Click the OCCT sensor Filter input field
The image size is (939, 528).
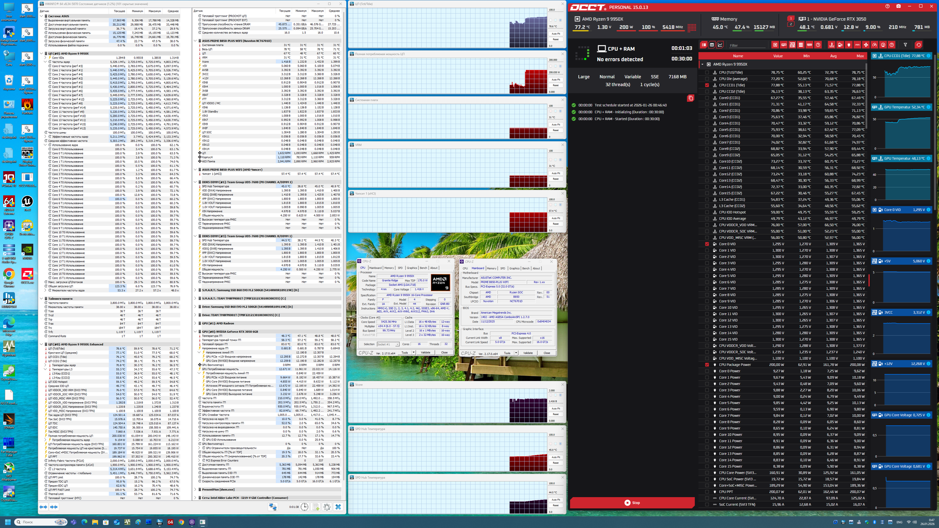(x=747, y=45)
